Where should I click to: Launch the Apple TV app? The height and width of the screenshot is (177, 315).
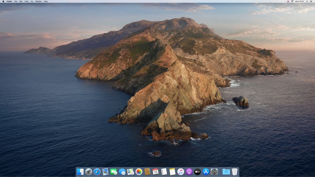(x=198, y=172)
